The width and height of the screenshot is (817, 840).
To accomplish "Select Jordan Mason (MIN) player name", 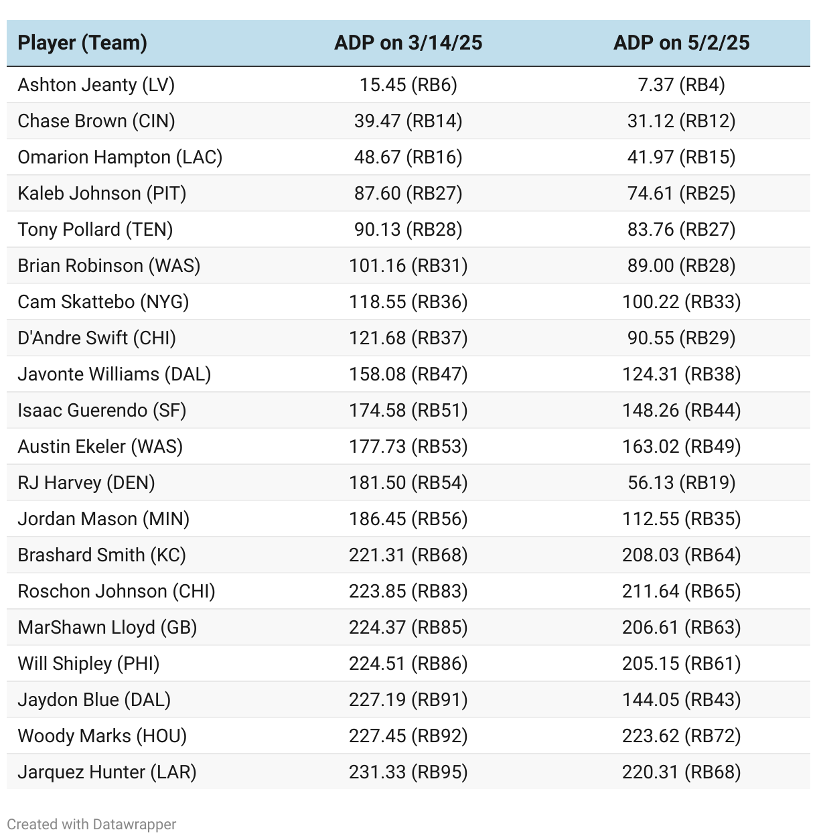I will pos(103,519).
